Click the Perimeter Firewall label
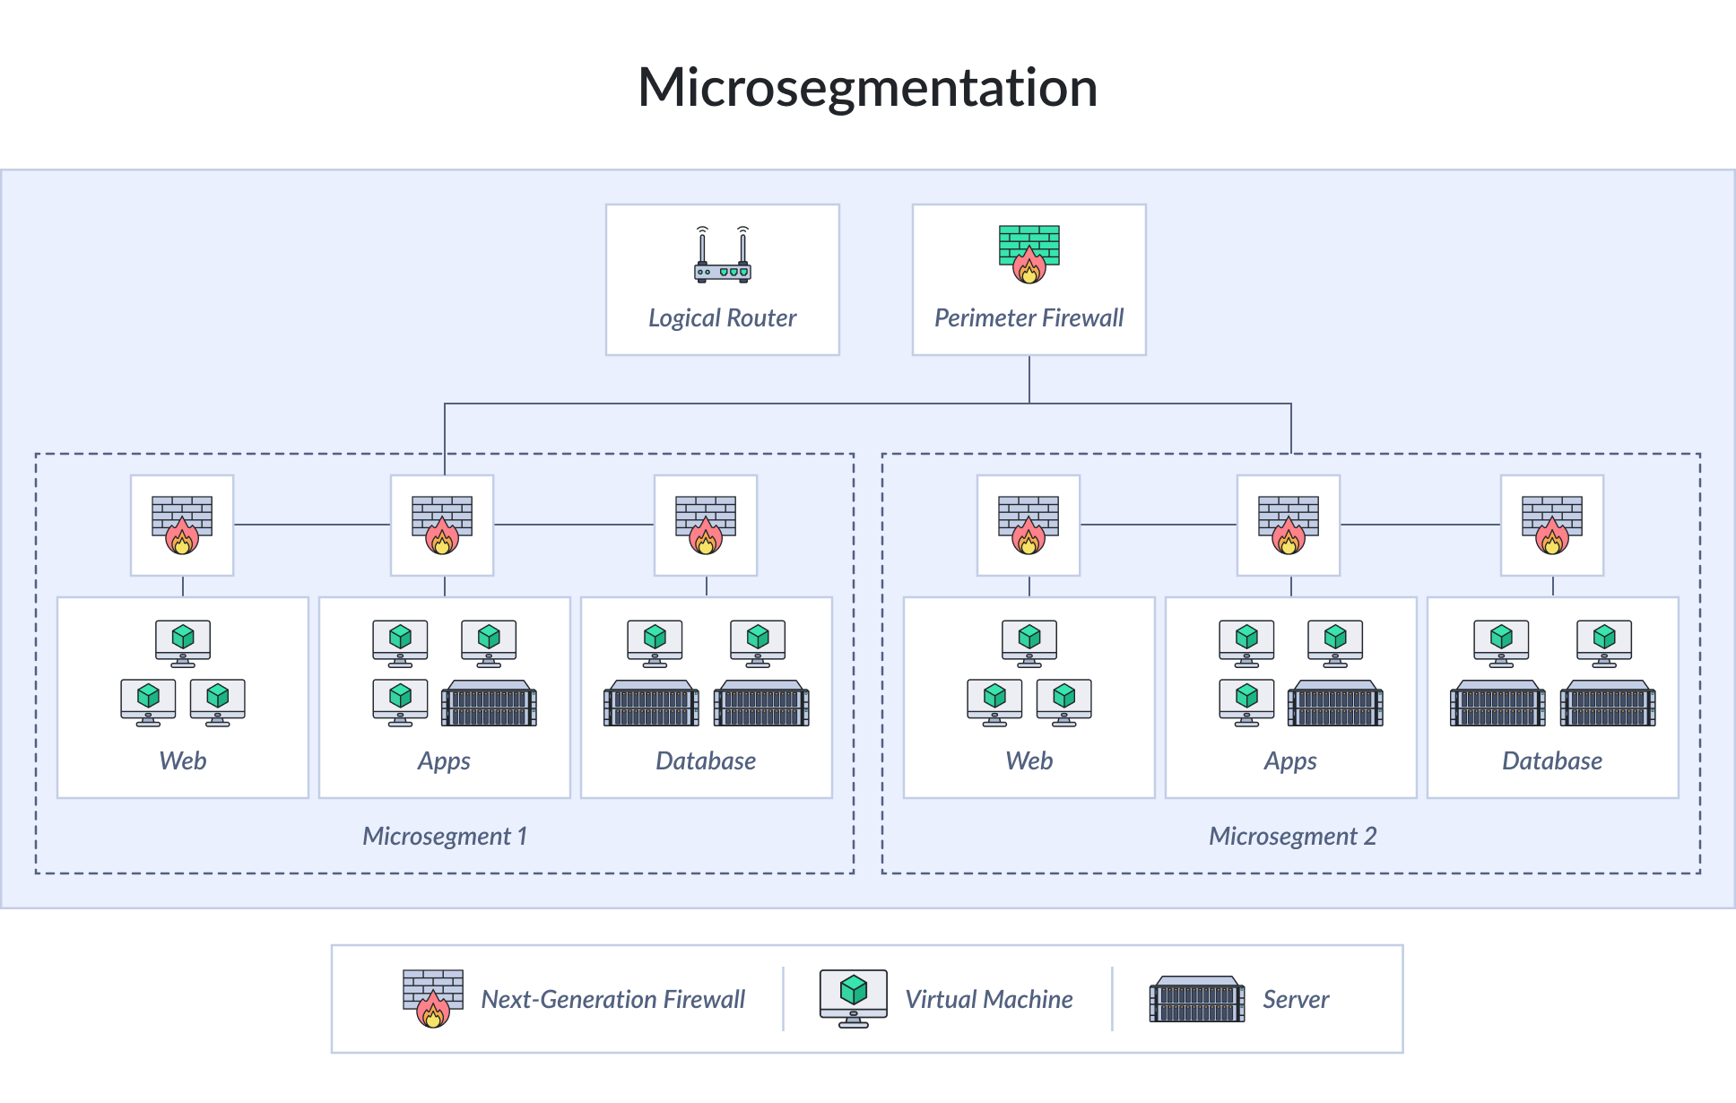1736x1103 pixels. point(1029,318)
